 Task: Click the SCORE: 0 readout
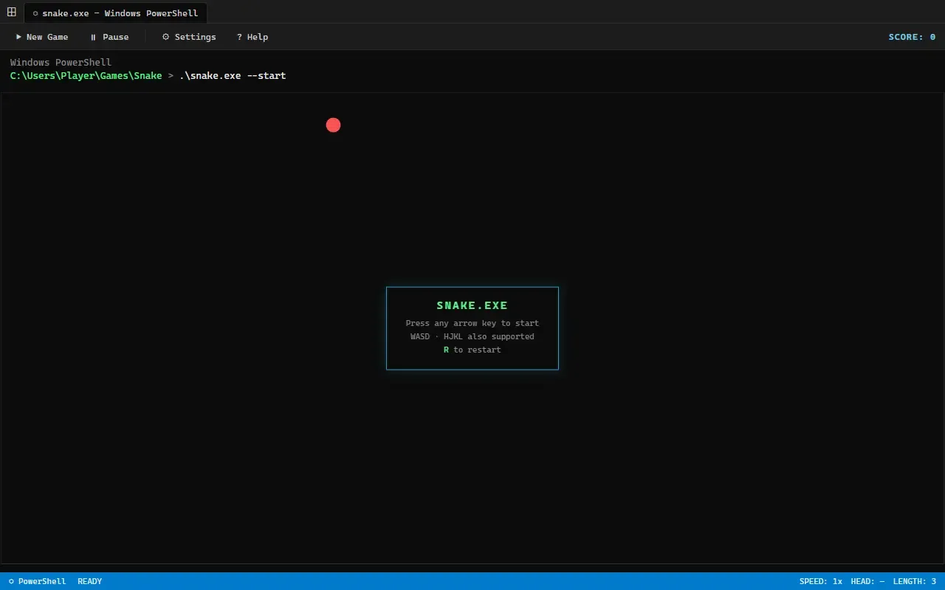coord(912,37)
